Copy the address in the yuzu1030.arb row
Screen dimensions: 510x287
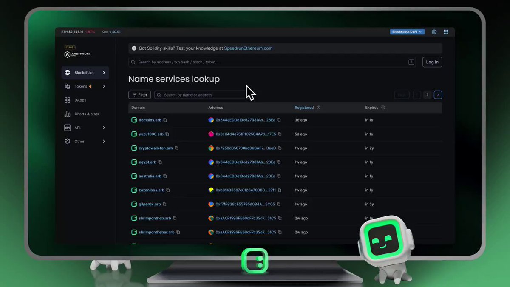tap(280, 134)
